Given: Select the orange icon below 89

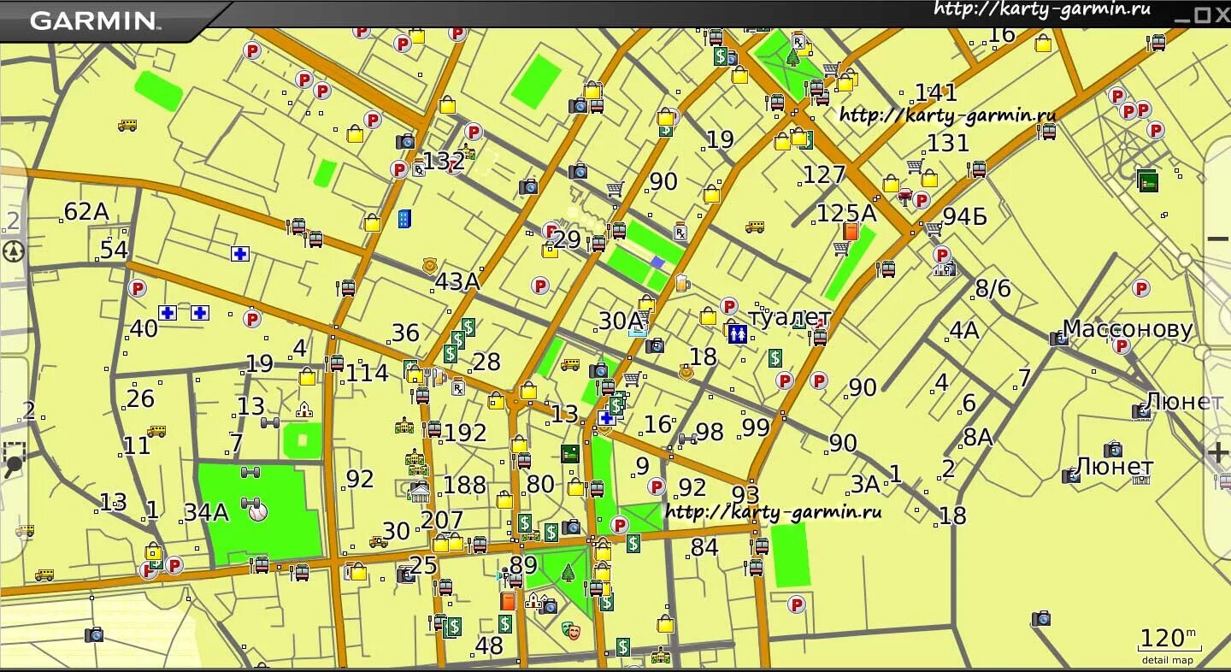Looking at the screenshot, I should pos(508,601).
